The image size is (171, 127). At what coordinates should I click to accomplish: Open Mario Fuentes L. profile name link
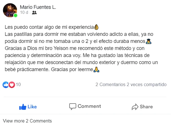(x=38, y=7)
